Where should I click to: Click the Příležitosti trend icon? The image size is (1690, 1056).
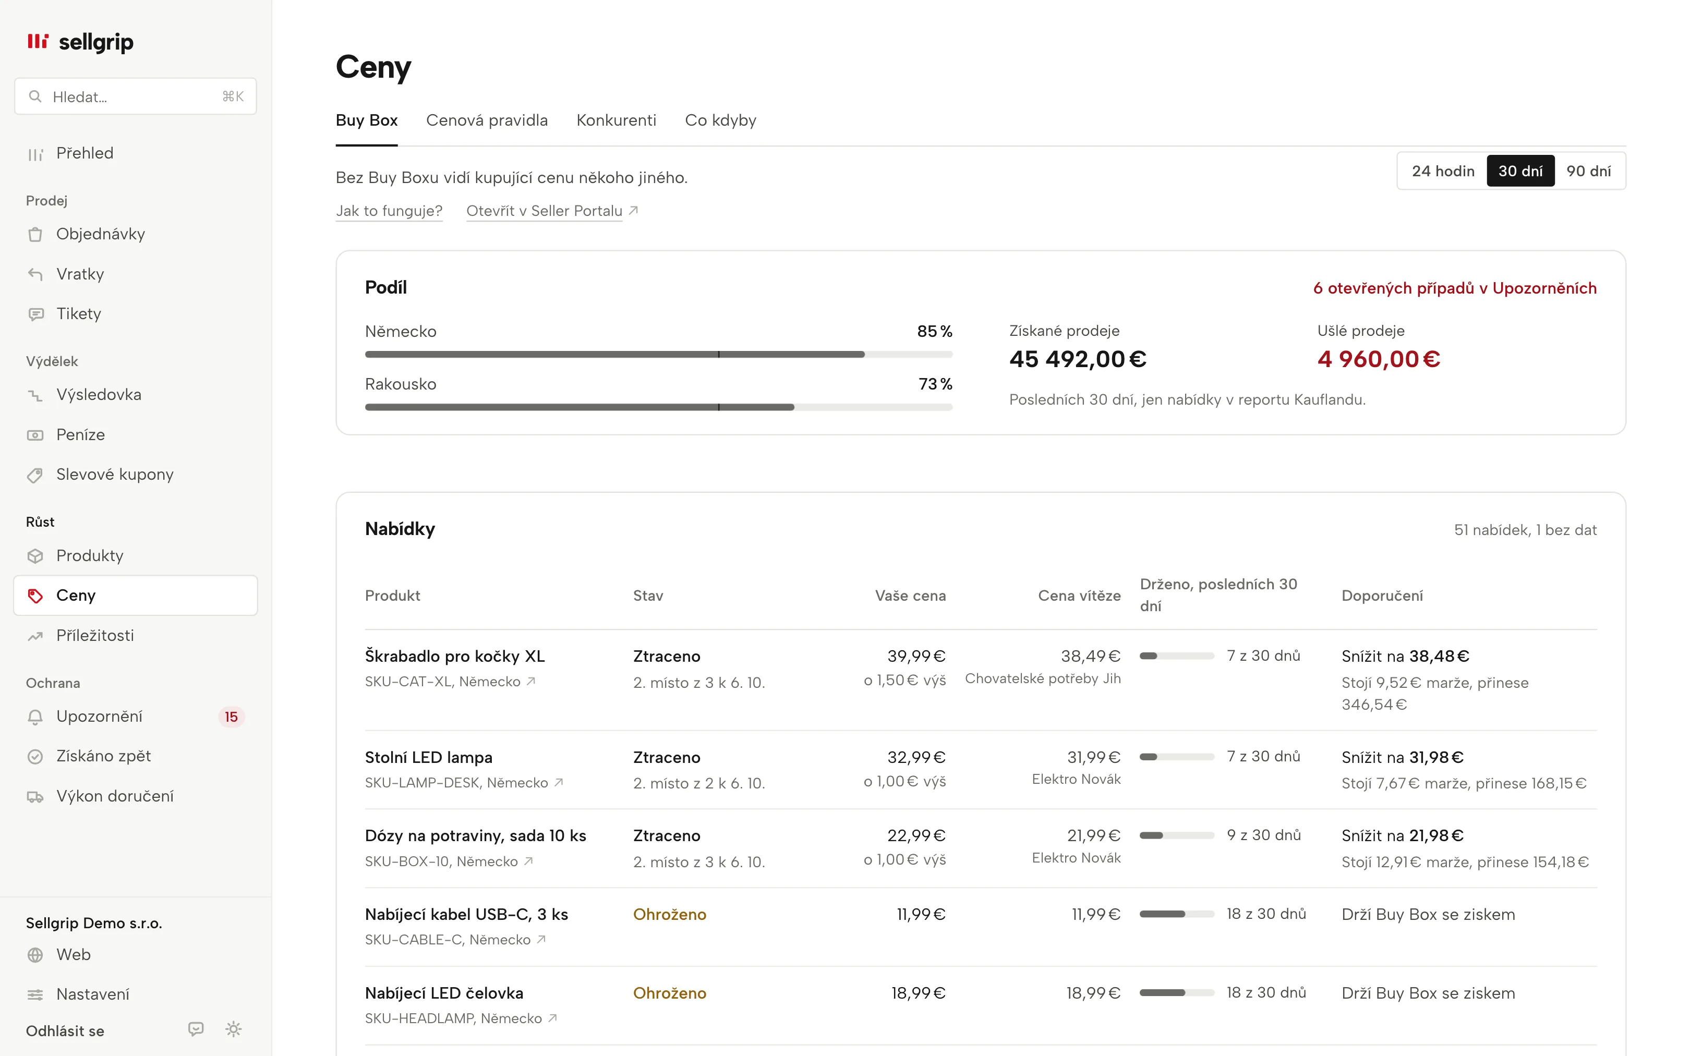[35, 636]
